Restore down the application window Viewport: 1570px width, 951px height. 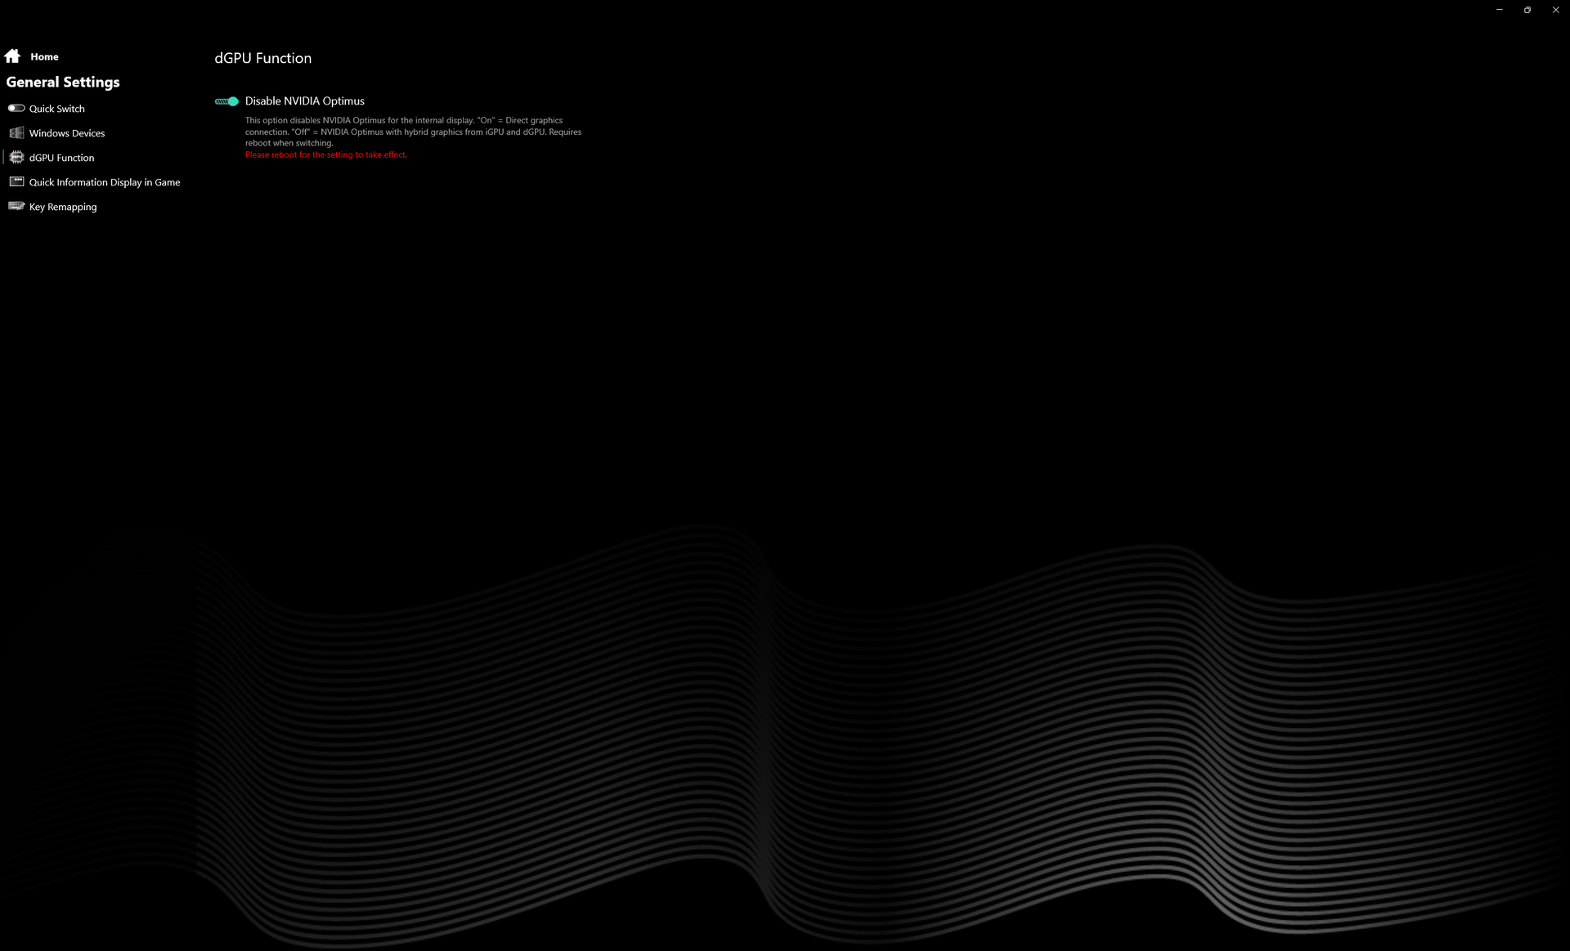pos(1527,10)
